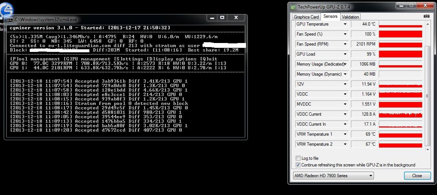Minimize the cmd.exe window
437x195 pixels.
click(212, 17)
